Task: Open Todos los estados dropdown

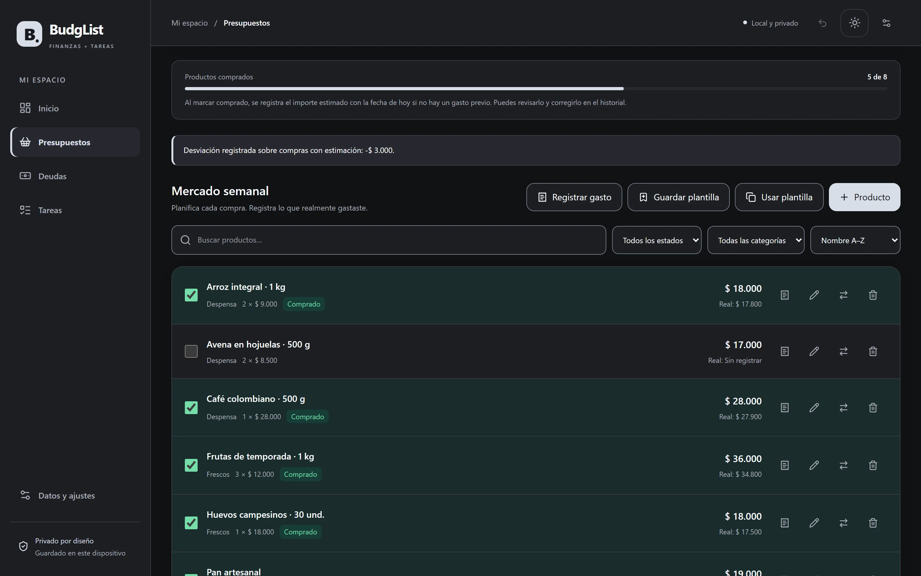Action: click(x=657, y=240)
